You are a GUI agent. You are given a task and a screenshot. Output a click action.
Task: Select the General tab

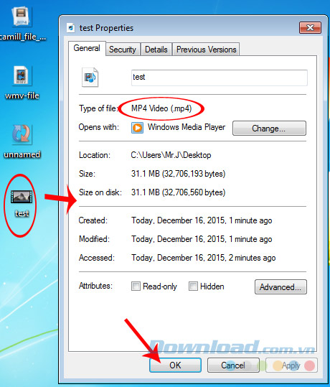coord(87,48)
